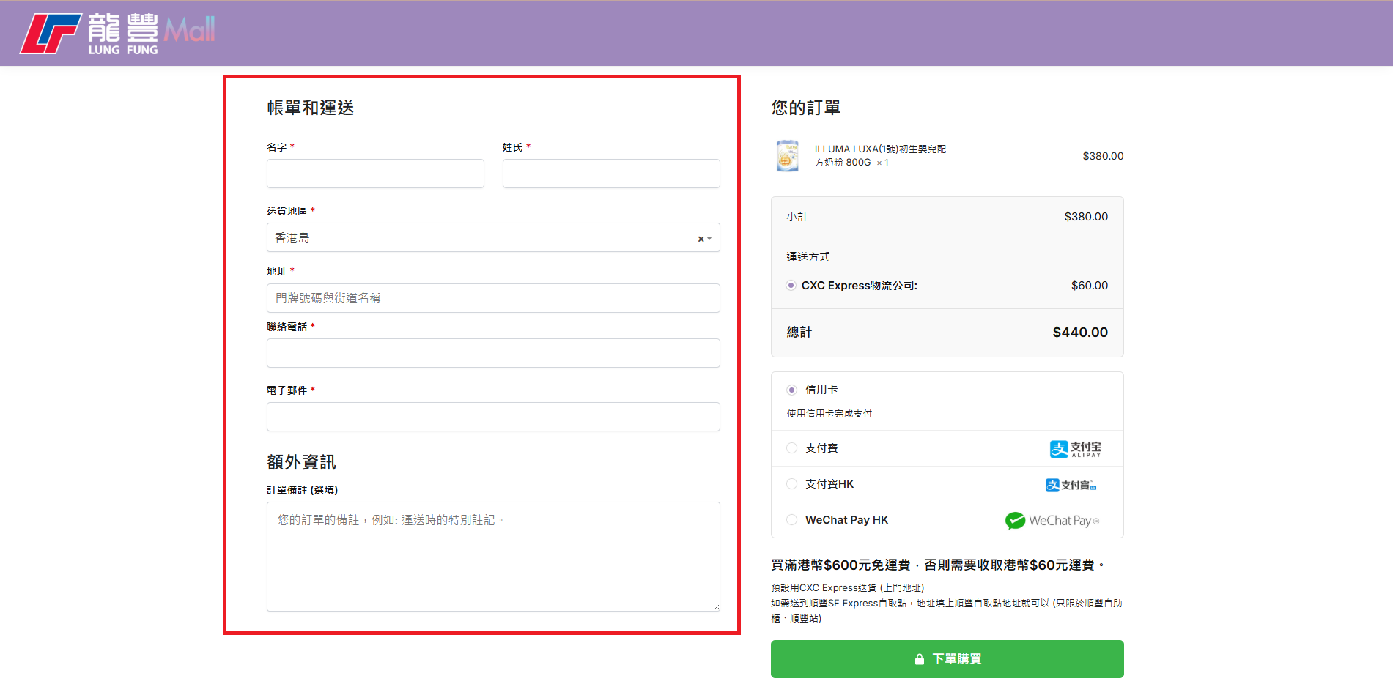The height and width of the screenshot is (687, 1393).
Task: Click the 訂單備註 order notes textarea
Action: [493, 557]
